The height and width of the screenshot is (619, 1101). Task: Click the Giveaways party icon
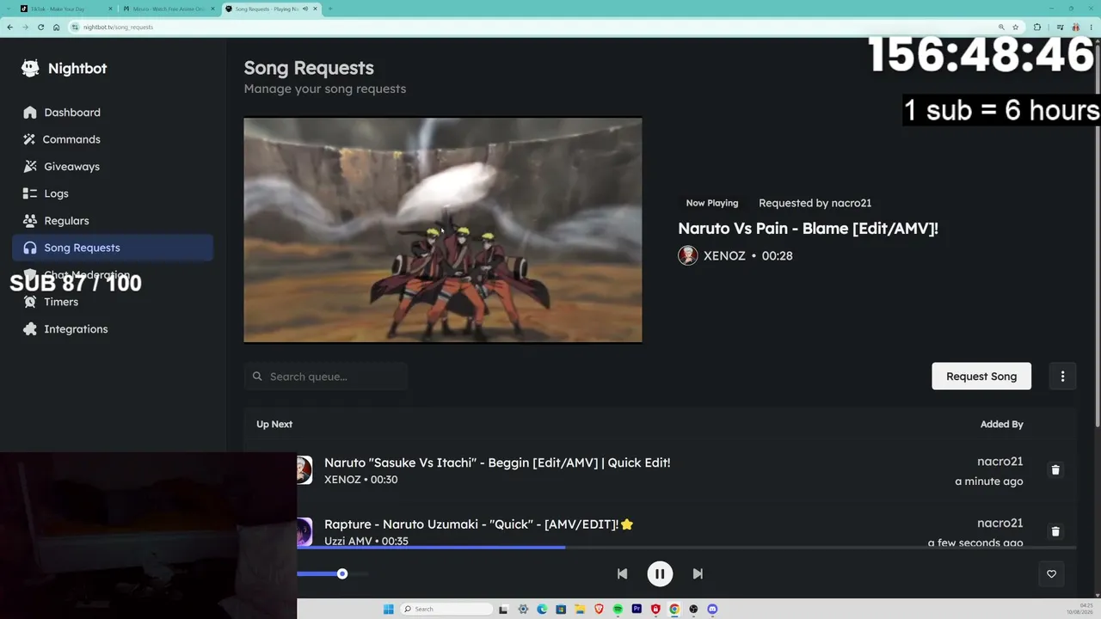(x=30, y=167)
